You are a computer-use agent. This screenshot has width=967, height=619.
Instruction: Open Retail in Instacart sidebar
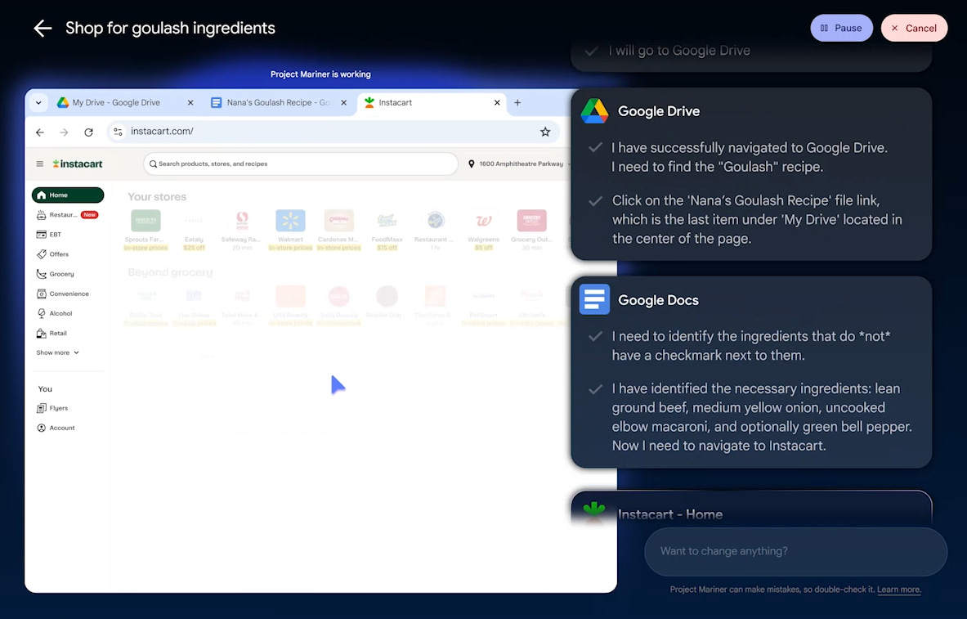tap(51, 334)
